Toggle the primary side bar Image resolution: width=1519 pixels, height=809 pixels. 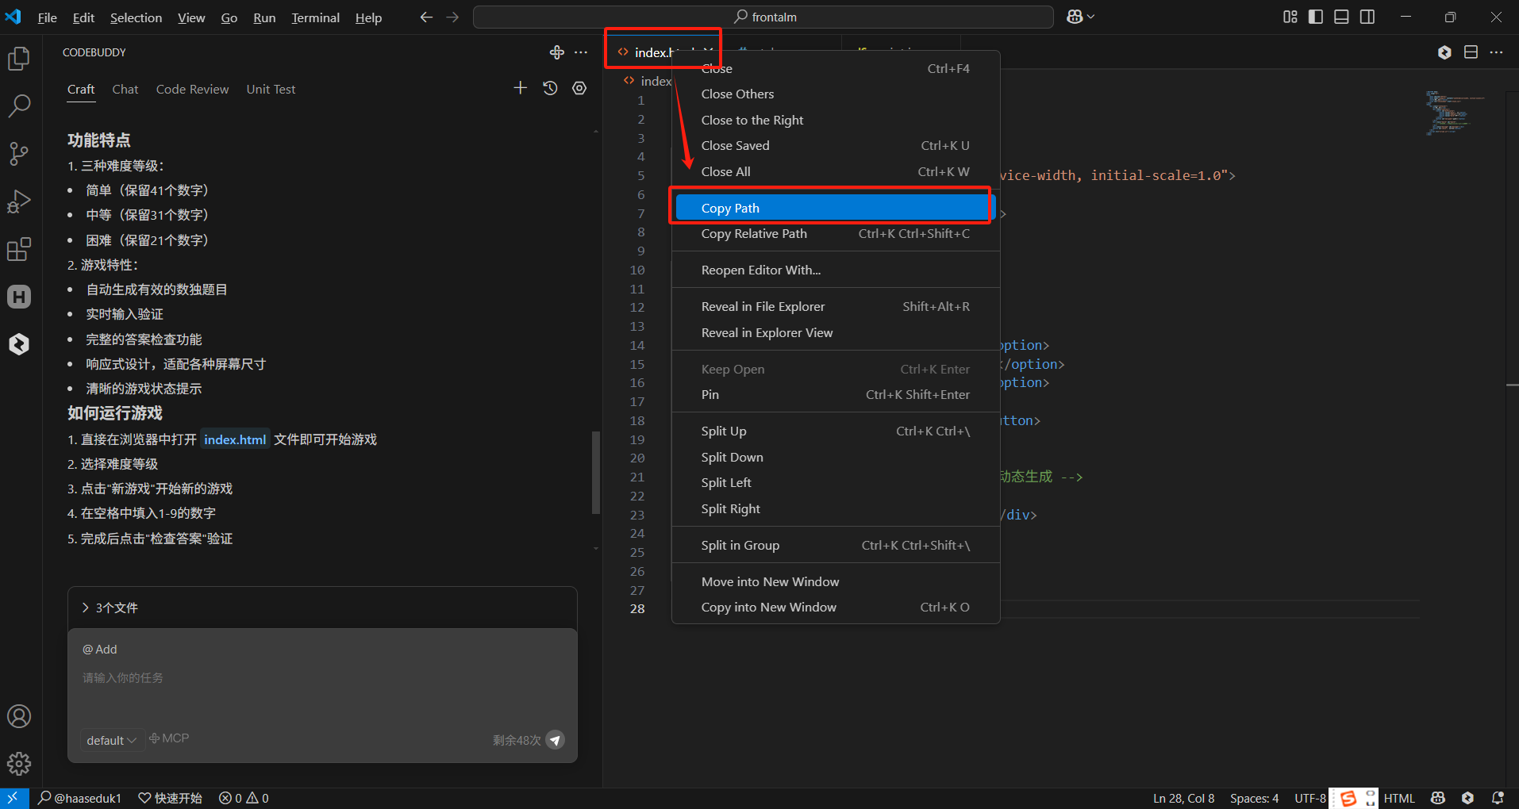(x=1316, y=17)
